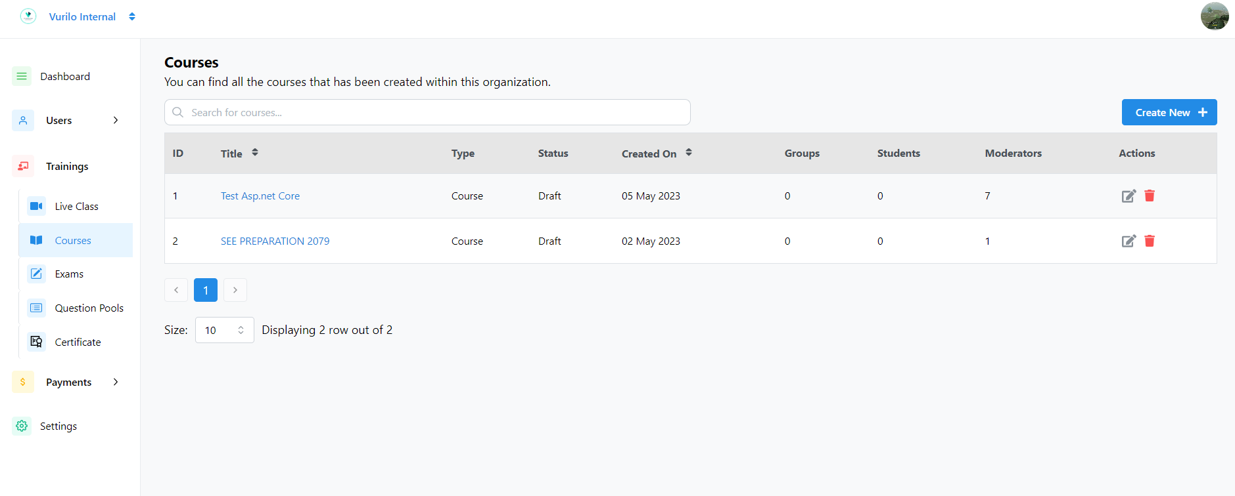Viewport: 1235px width, 496px height.
Task: Navigate to Exams page
Action: 69,274
